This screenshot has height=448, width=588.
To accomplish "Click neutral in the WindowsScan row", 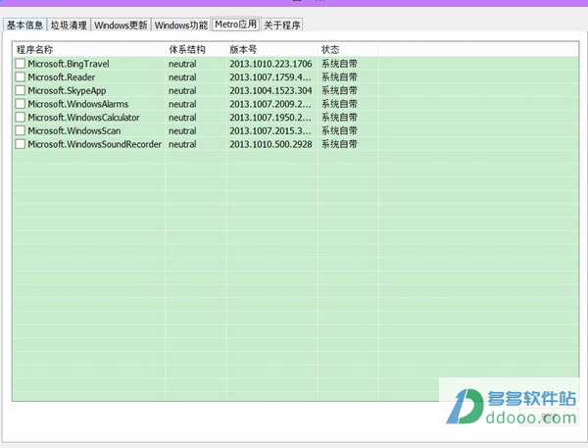I will pos(182,131).
